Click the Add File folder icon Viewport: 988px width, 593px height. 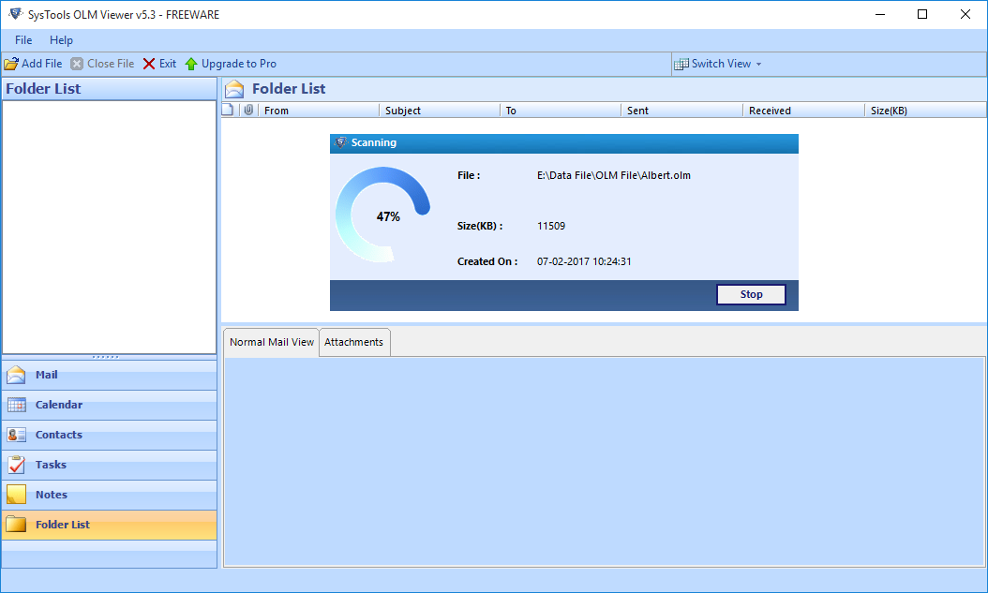[x=11, y=64]
